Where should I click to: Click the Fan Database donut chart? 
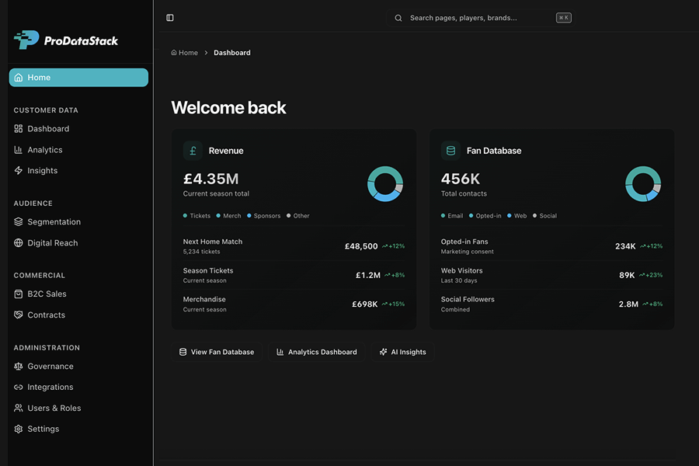click(643, 184)
